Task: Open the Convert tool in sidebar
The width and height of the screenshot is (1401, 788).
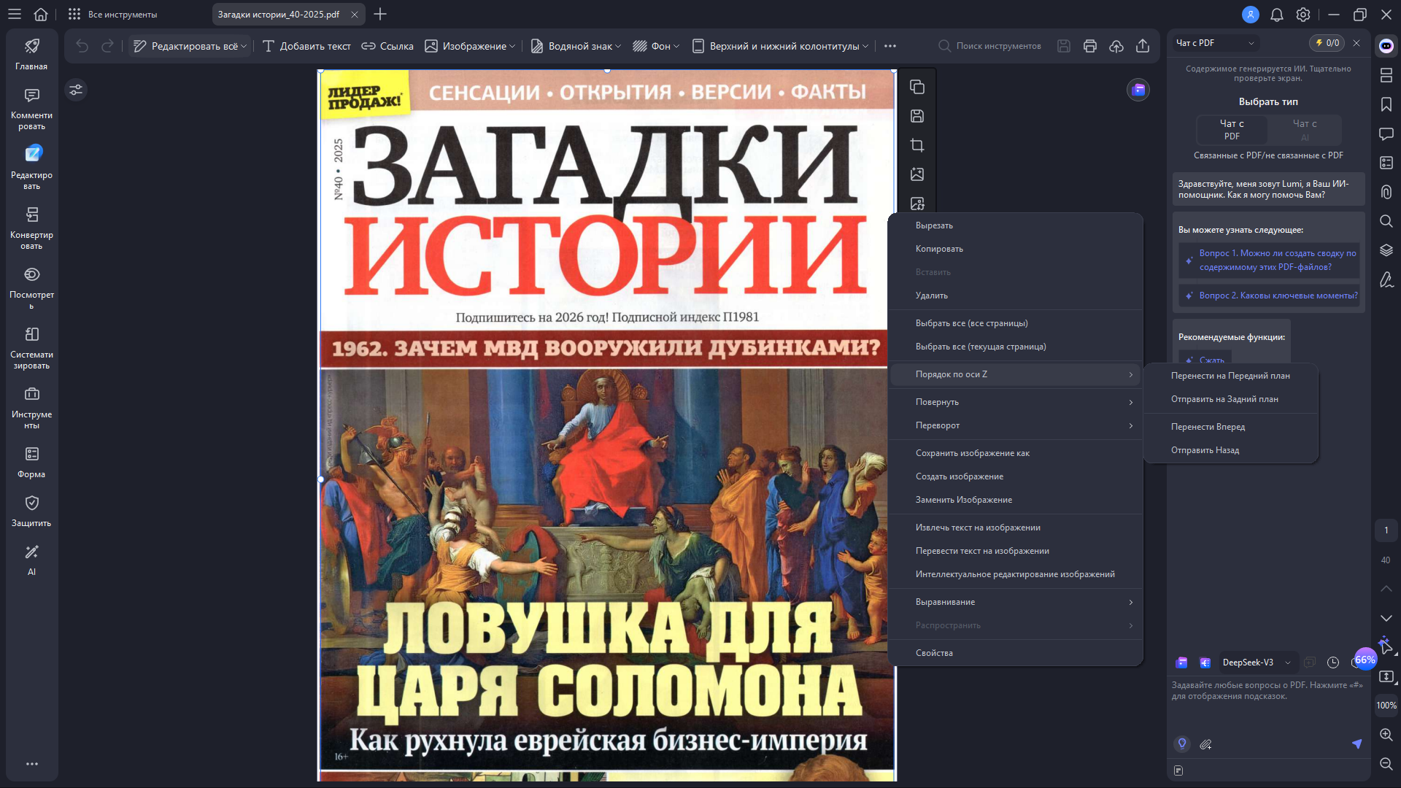Action: tap(31, 228)
